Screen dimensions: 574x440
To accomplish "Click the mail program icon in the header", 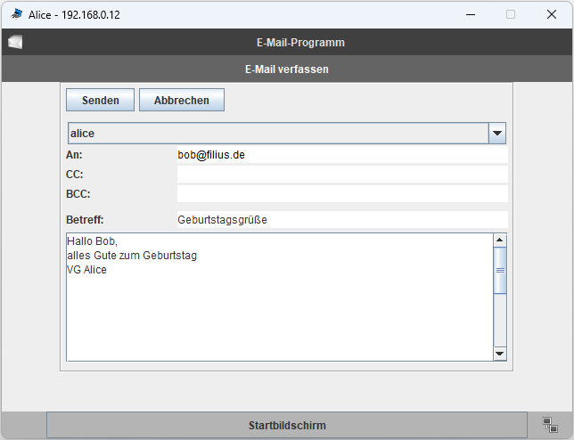I will (x=15, y=42).
